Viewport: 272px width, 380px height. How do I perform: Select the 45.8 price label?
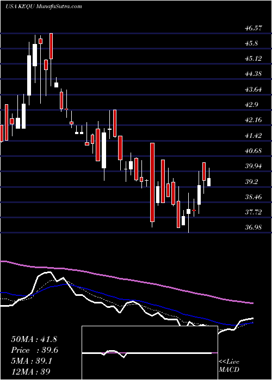251,43
